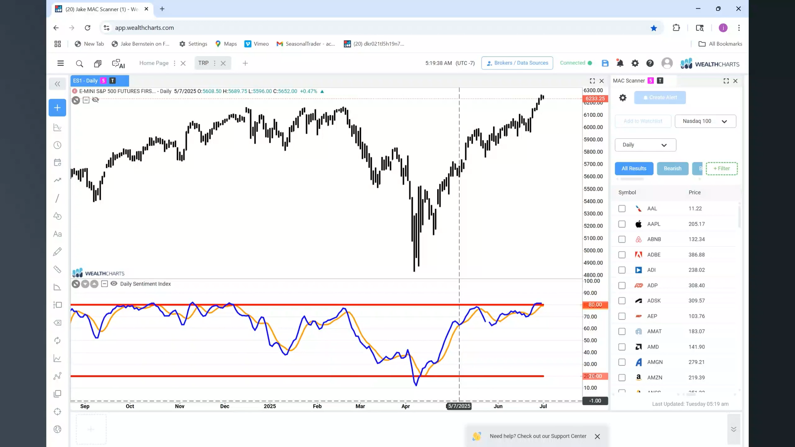Open chart type tool in sidebar
Image resolution: width=795 pixels, height=447 pixels.
pos(58,127)
